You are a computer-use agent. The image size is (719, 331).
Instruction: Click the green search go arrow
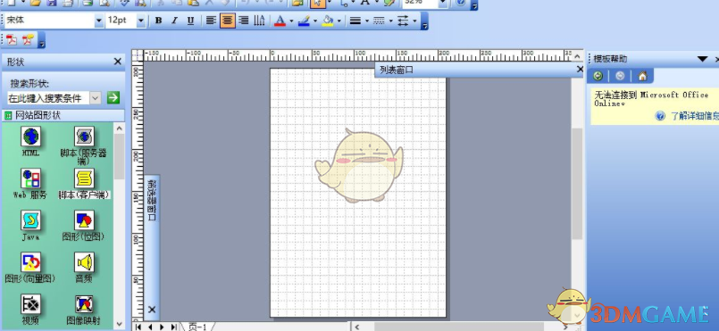point(113,97)
